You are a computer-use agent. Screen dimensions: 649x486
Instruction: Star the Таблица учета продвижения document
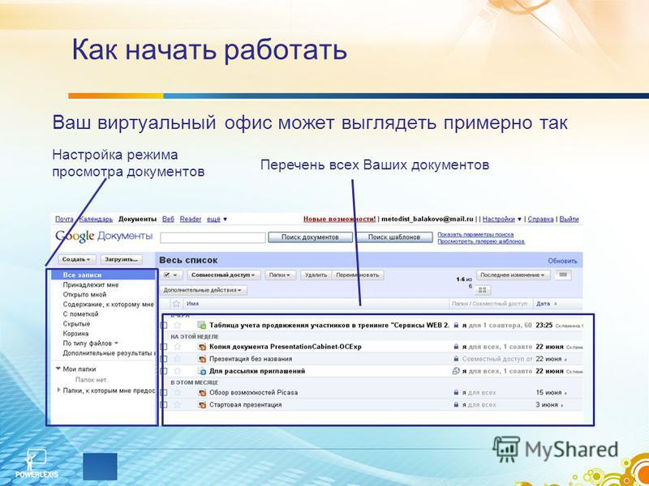(178, 325)
